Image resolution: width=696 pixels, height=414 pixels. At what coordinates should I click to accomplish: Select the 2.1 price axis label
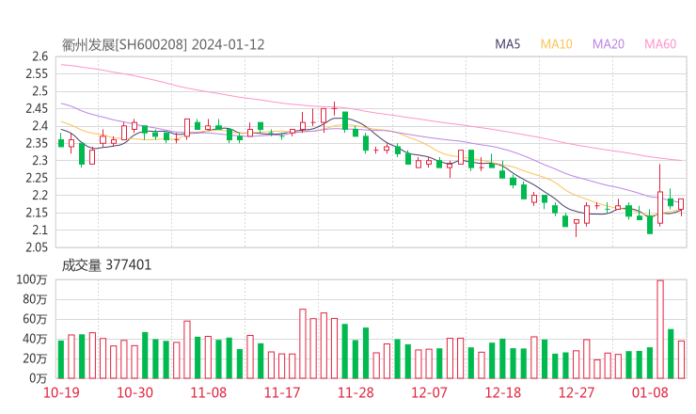(x=40, y=231)
